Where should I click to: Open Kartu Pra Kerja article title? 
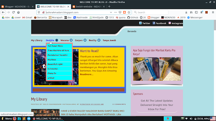pyautogui.click(x=154, y=52)
